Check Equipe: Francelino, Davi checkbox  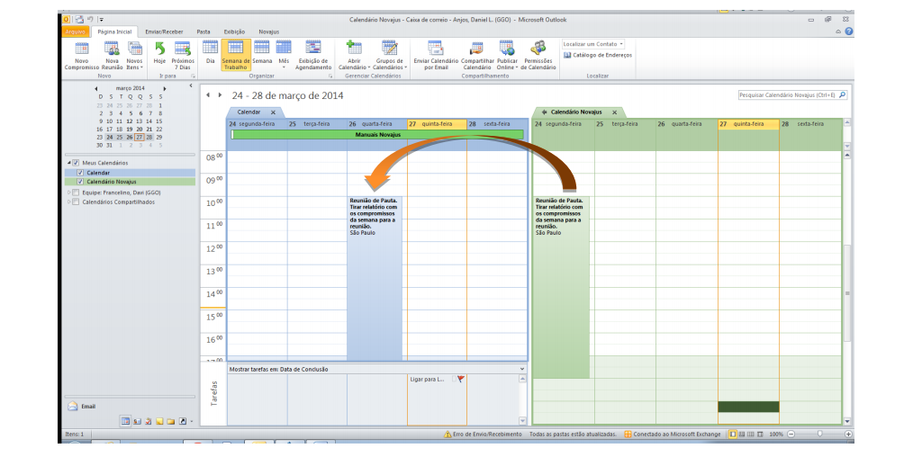tap(76, 193)
